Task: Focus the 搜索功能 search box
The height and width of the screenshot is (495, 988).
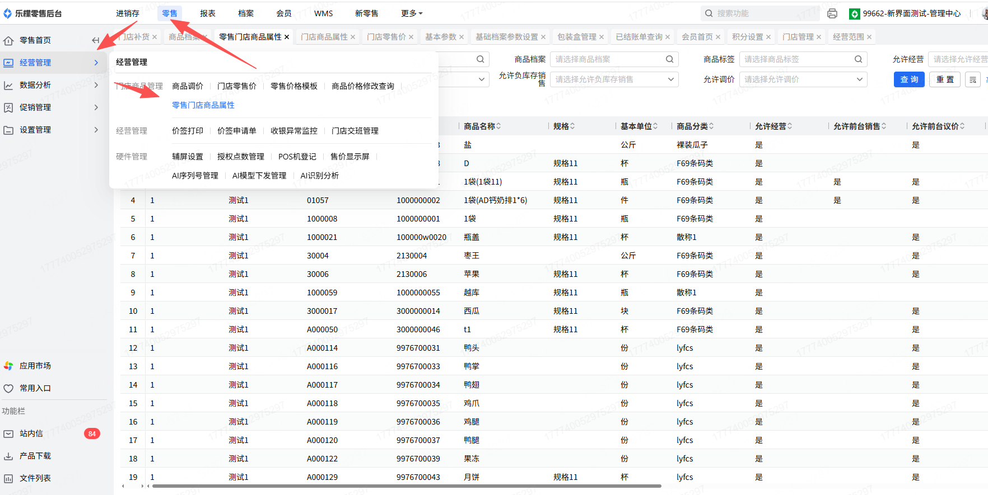Action: 760,13
